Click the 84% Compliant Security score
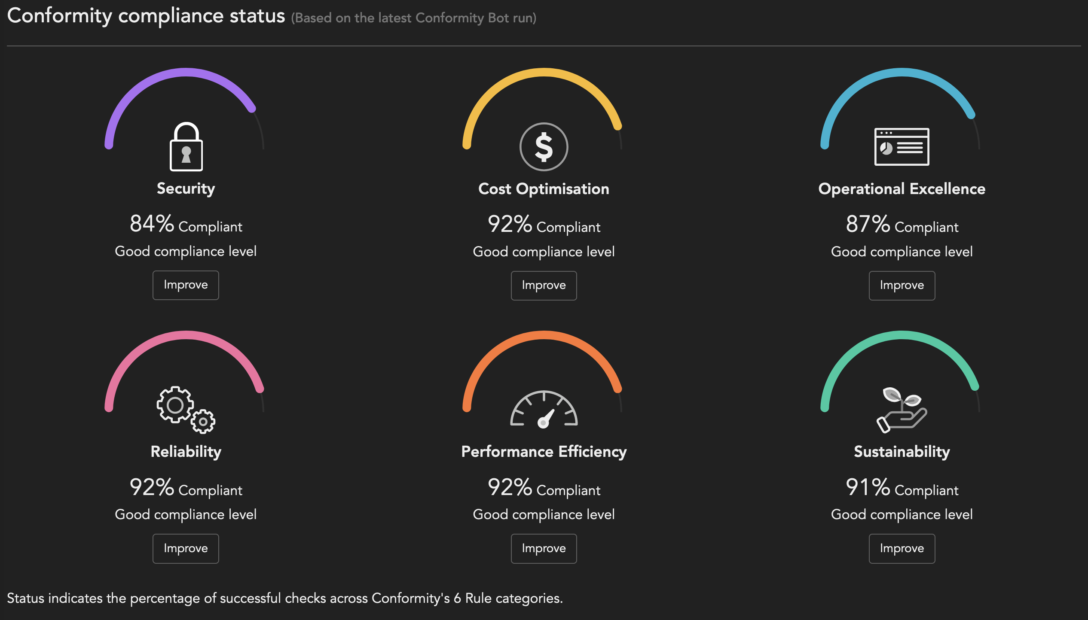Image resolution: width=1088 pixels, height=620 pixels. [186, 225]
